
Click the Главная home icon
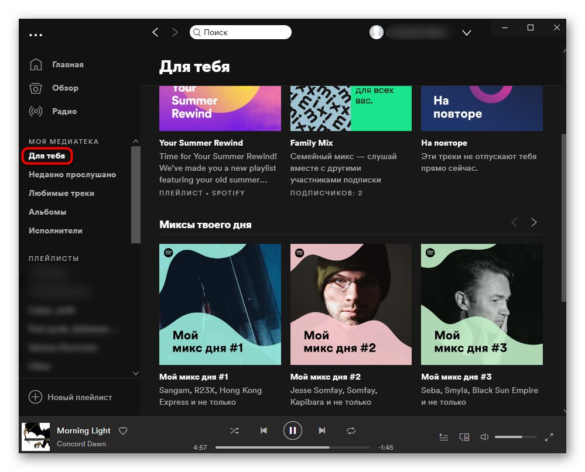[x=36, y=64]
